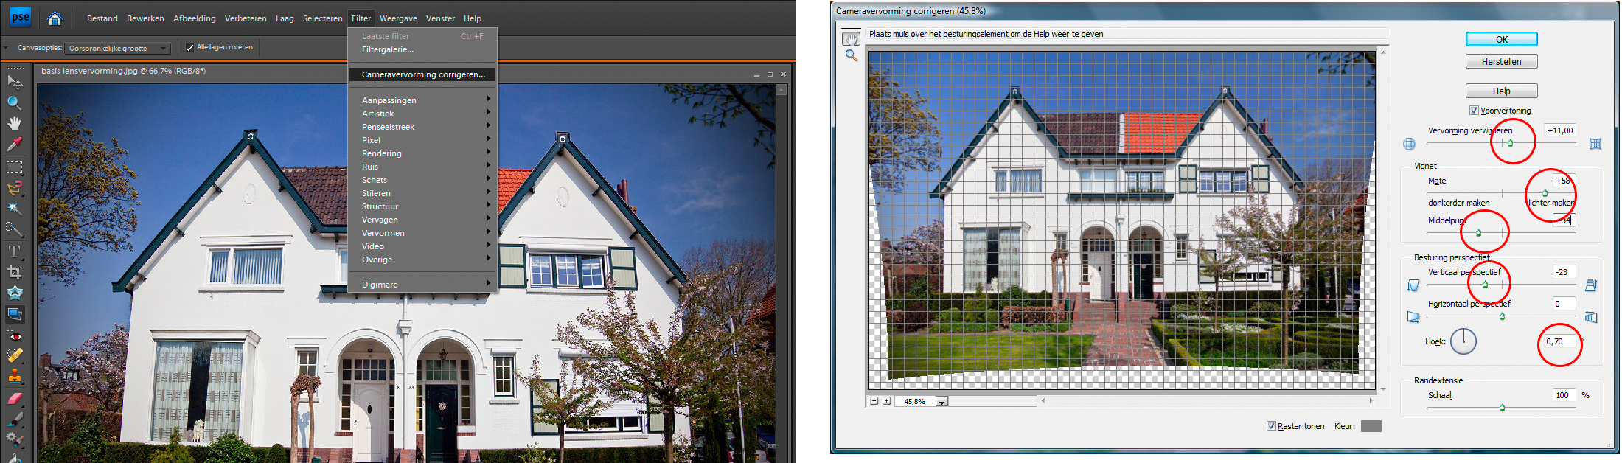Toggle Alle lagen roteren checkbox

(x=189, y=47)
